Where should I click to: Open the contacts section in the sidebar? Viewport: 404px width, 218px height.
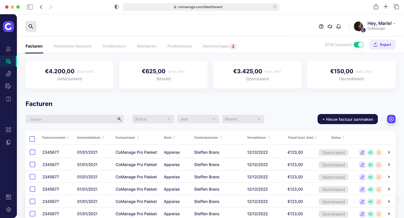pyautogui.click(x=8, y=49)
